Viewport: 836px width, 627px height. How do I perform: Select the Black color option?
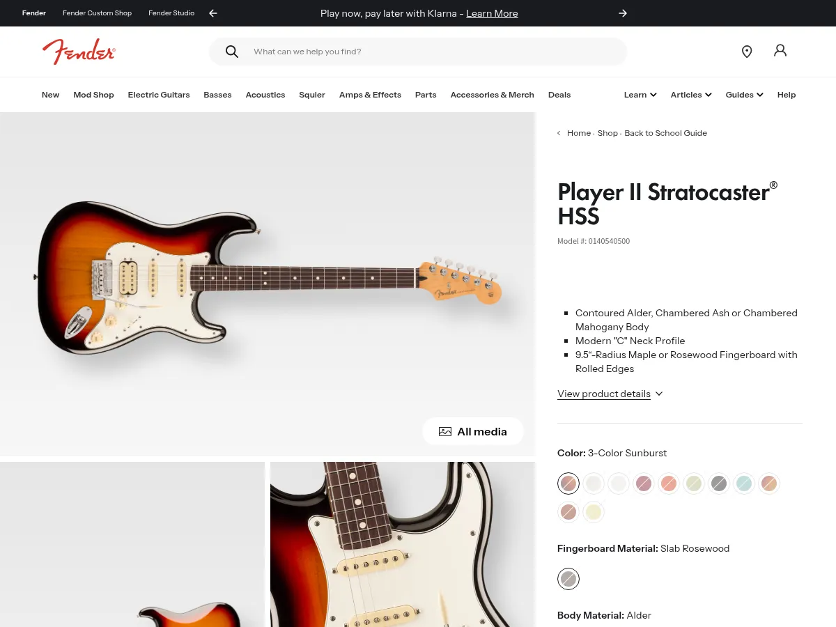pyautogui.click(x=719, y=483)
